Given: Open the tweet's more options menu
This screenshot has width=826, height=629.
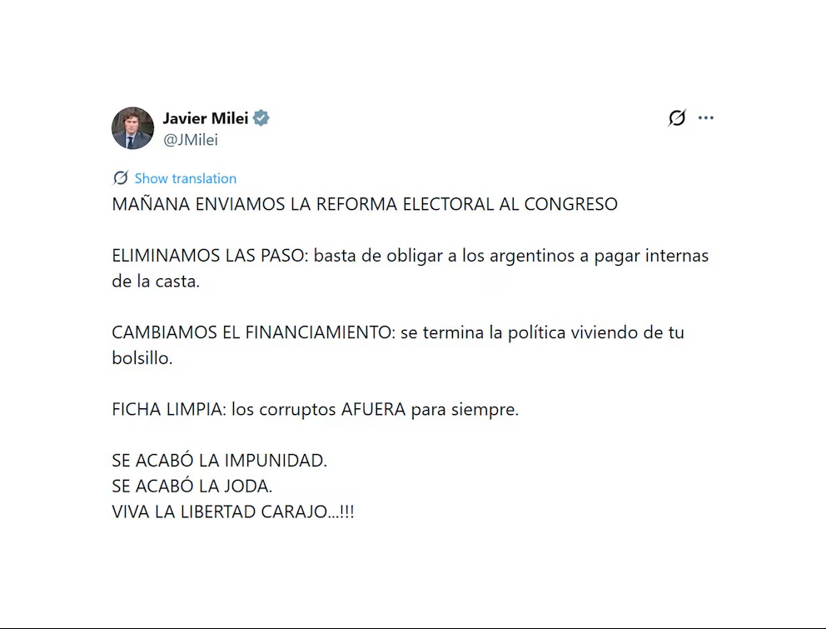Looking at the screenshot, I should (707, 118).
